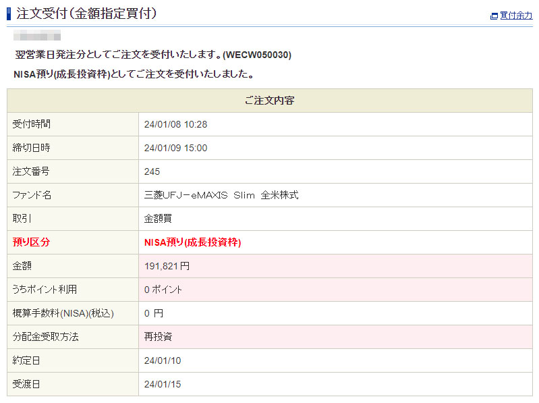This screenshot has width=539, height=403.
Task: Open the 買付余力 link
Action: coord(516,16)
